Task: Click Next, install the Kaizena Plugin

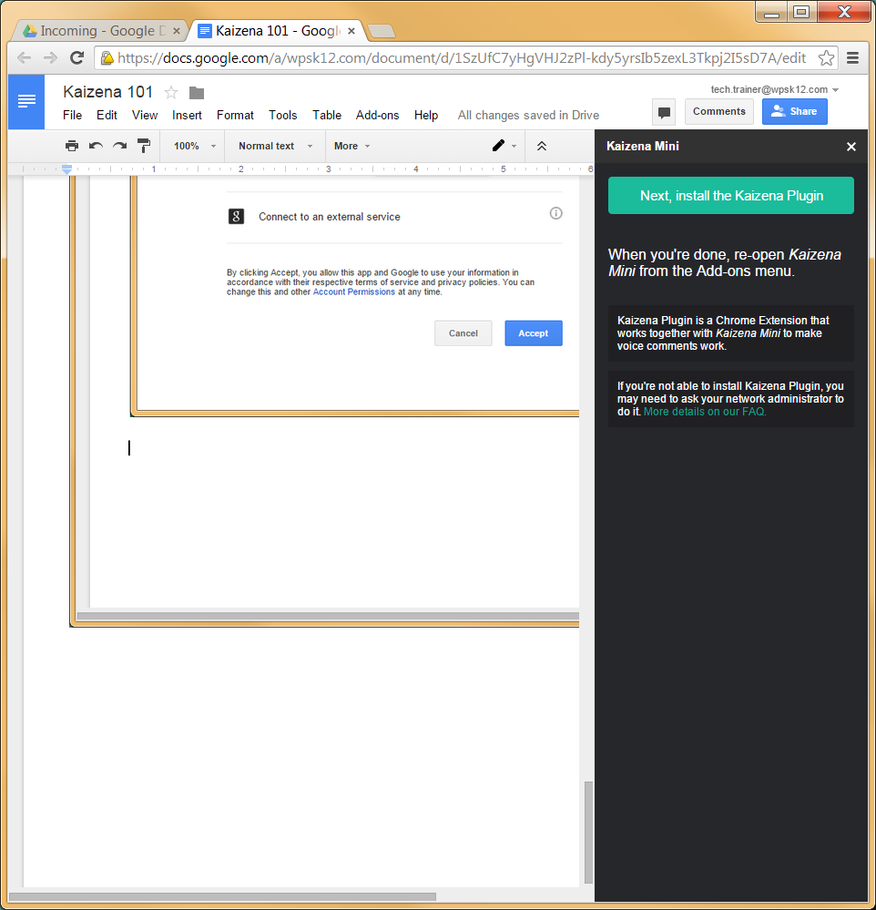Action: [730, 196]
